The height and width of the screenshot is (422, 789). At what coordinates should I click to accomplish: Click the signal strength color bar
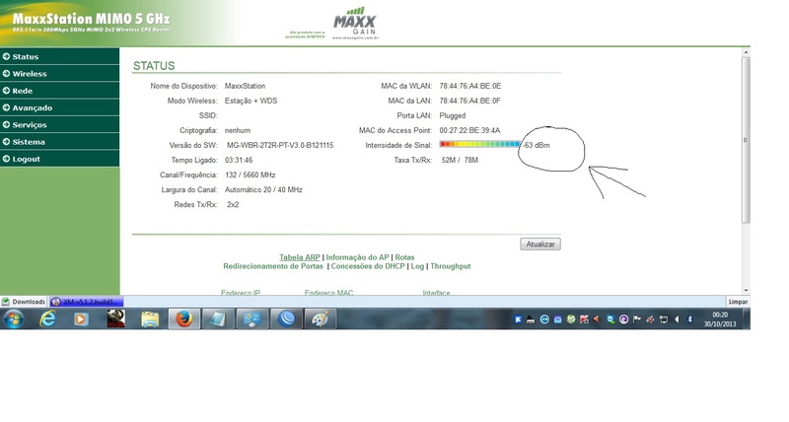(480, 144)
